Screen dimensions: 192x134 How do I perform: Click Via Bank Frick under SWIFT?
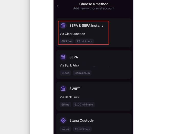[70, 97]
